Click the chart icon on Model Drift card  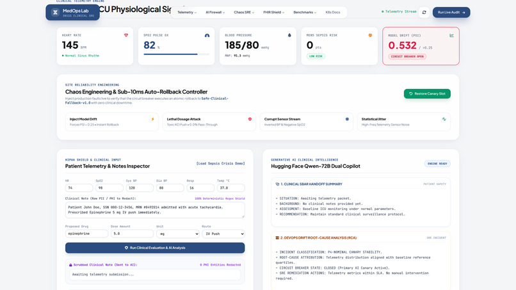click(x=451, y=35)
